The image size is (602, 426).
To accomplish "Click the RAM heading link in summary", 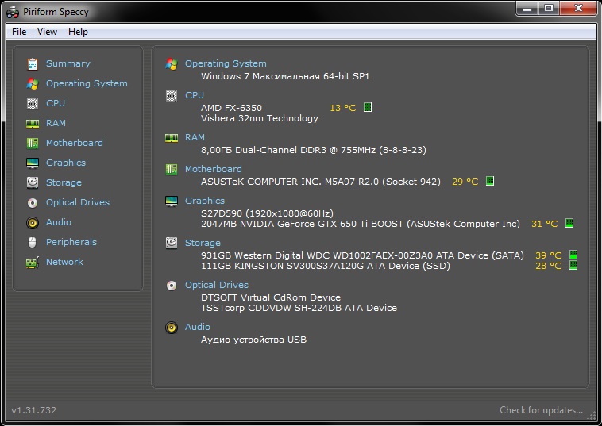I will point(195,138).
